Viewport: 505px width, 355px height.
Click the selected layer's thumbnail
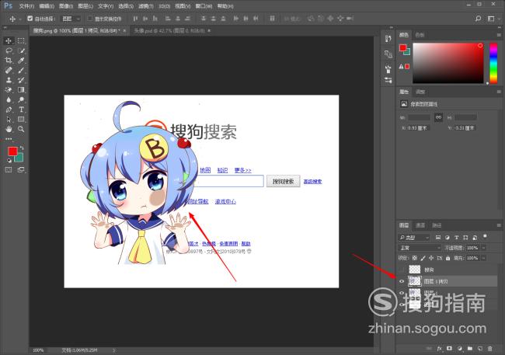tap(415, 281)
